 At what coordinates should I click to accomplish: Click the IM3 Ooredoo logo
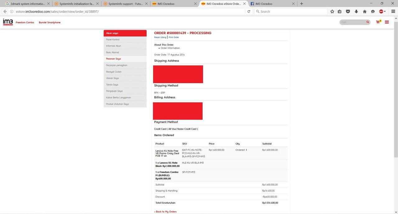[8, 22]
